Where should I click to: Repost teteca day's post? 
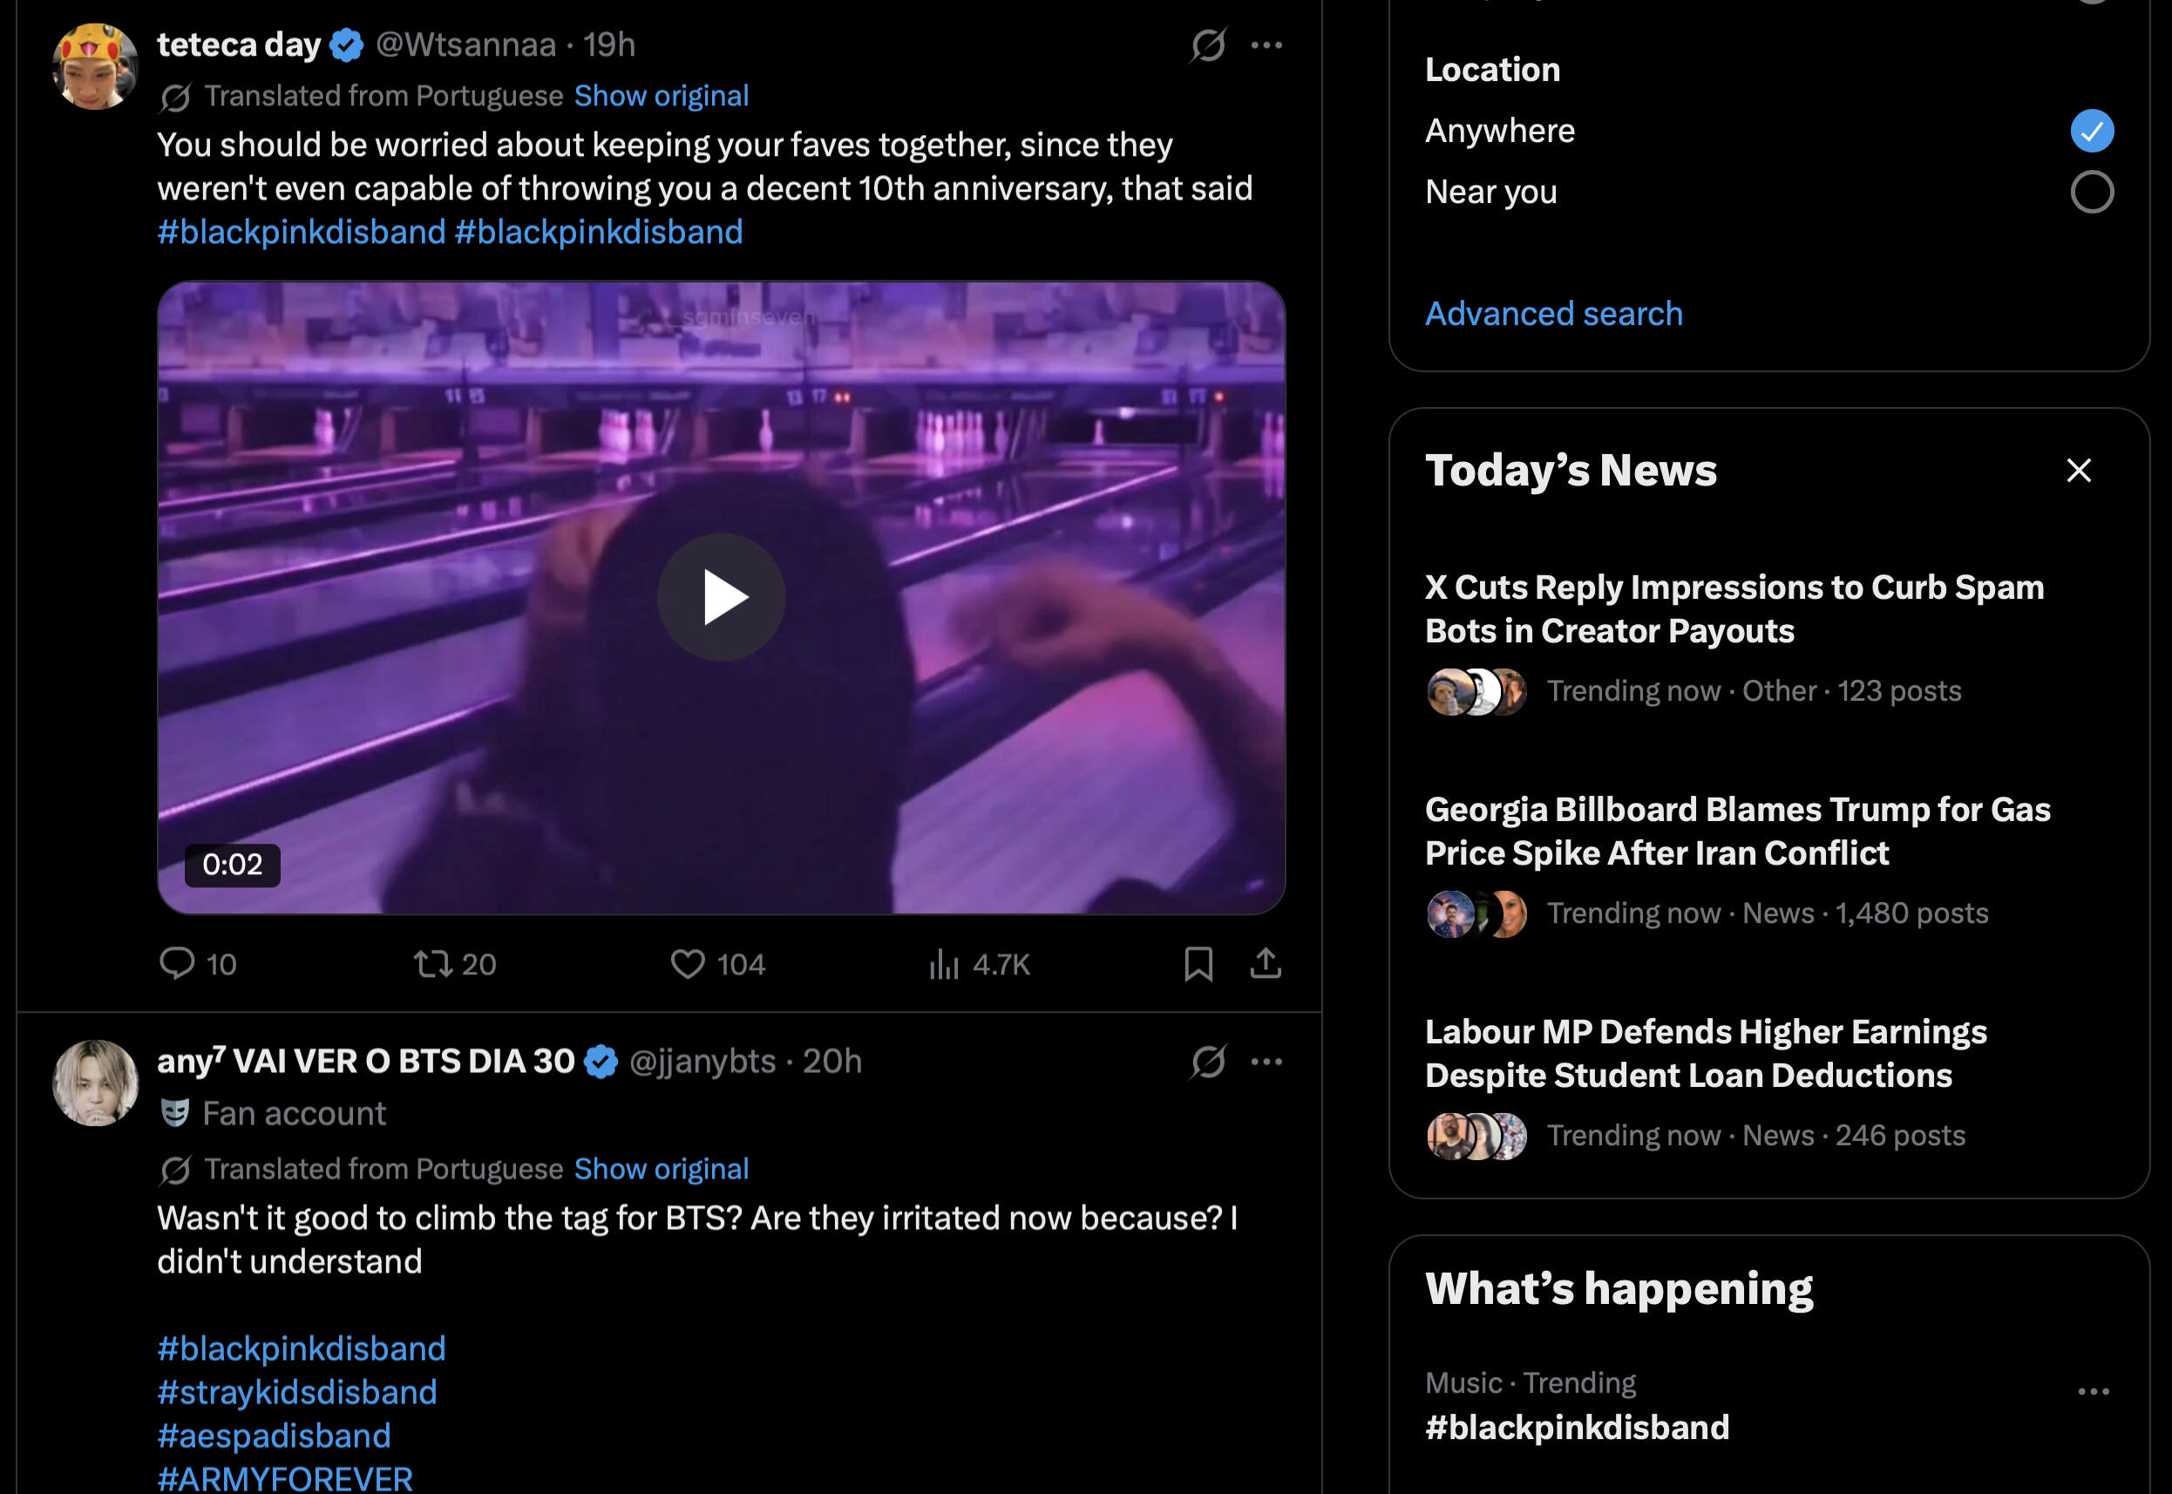tap(455, 963)
